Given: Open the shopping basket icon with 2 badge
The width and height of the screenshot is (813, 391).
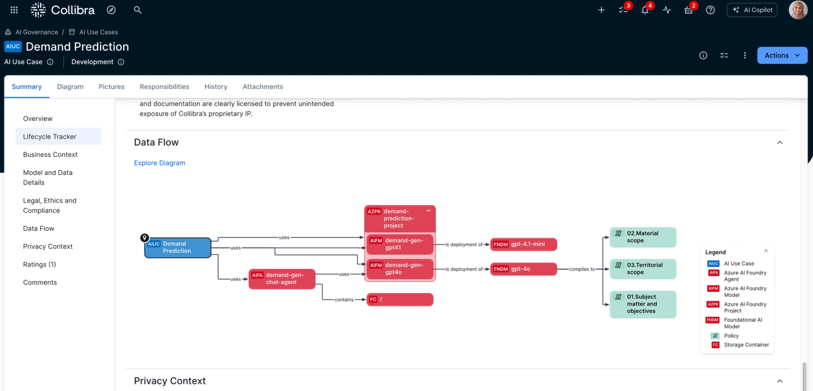Looking at the screenshot, I should pos(688,10).
